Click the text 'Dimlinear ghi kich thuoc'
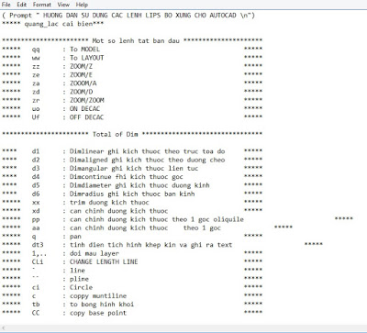Screen dimensions: 367x333 tap(115, 151)
